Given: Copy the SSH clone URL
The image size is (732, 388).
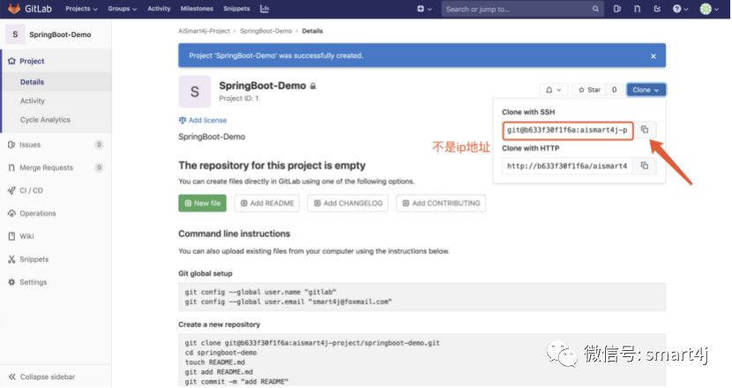Looking at the screenshot, I should (645, 130).
